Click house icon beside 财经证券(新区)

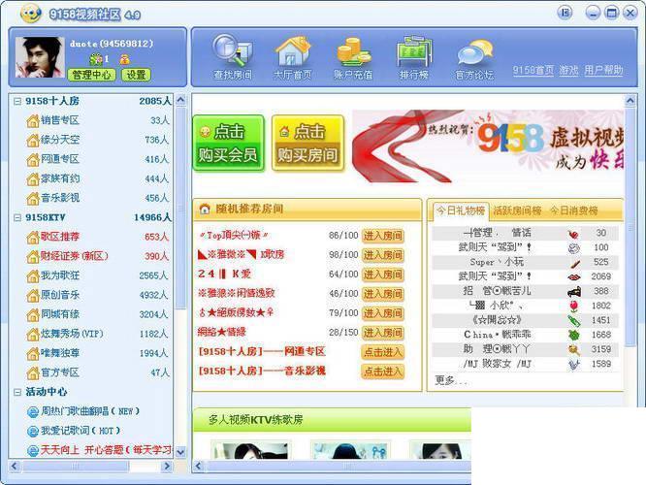[x=33, y=257]
